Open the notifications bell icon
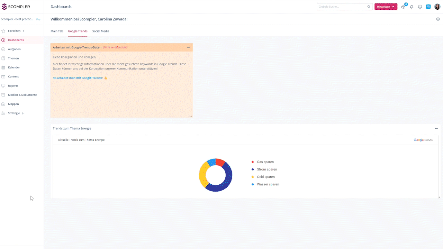This screenshot has width=443, height=249. pos(412,7)
